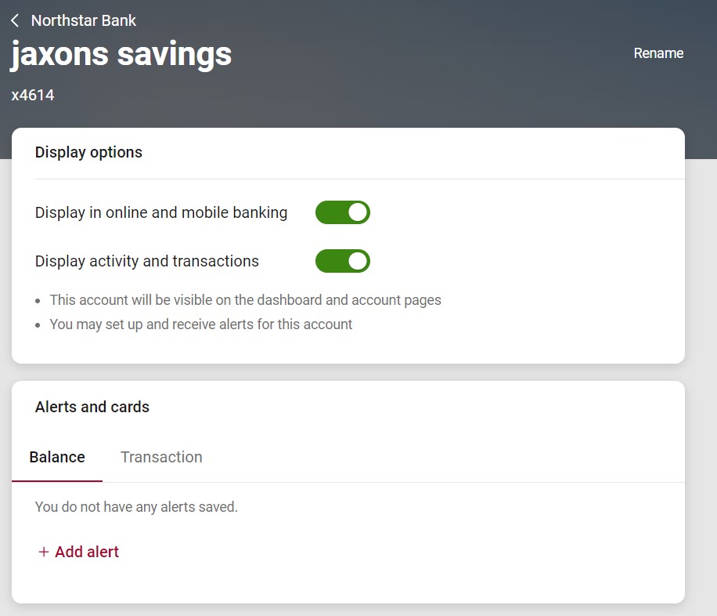Select the Balance alerts tab
Screen dimensions: 717x616
(57, 457)
